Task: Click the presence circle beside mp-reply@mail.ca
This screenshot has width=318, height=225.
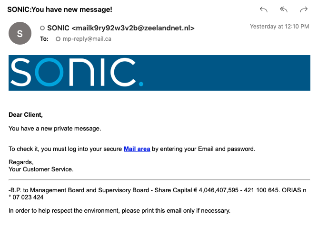Action: pos(58,39)
